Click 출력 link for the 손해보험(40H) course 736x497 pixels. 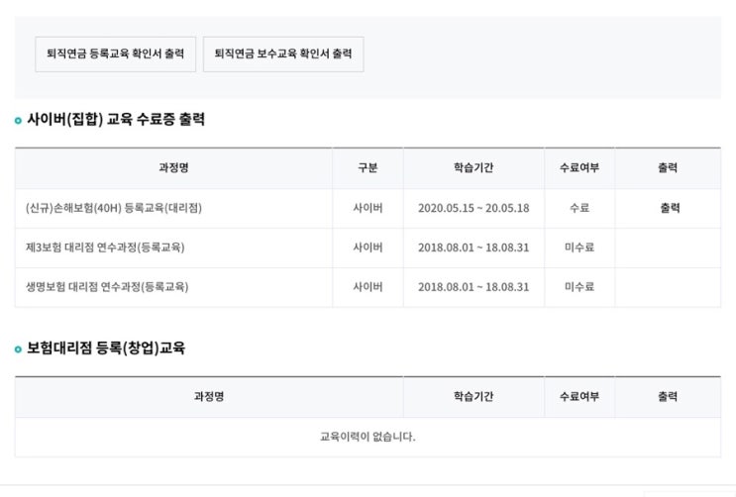[x=670, y=208]
